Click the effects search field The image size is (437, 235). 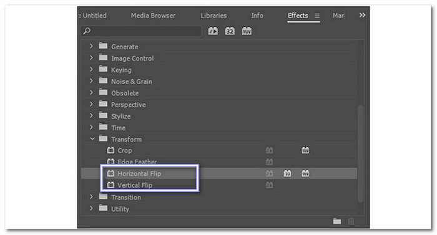click(x=141, y=31)
